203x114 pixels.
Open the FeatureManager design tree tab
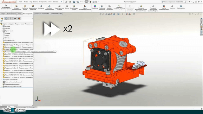[2, 18]
